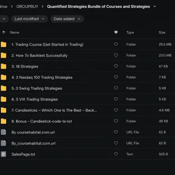Open 5. 3 Swing Trading Strategies
The image size is (175, 175).
(37, 88)
